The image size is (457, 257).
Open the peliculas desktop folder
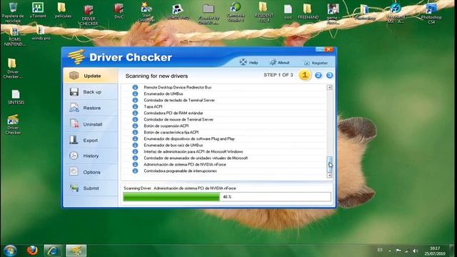pyautogui.click(x=62, y=11)
